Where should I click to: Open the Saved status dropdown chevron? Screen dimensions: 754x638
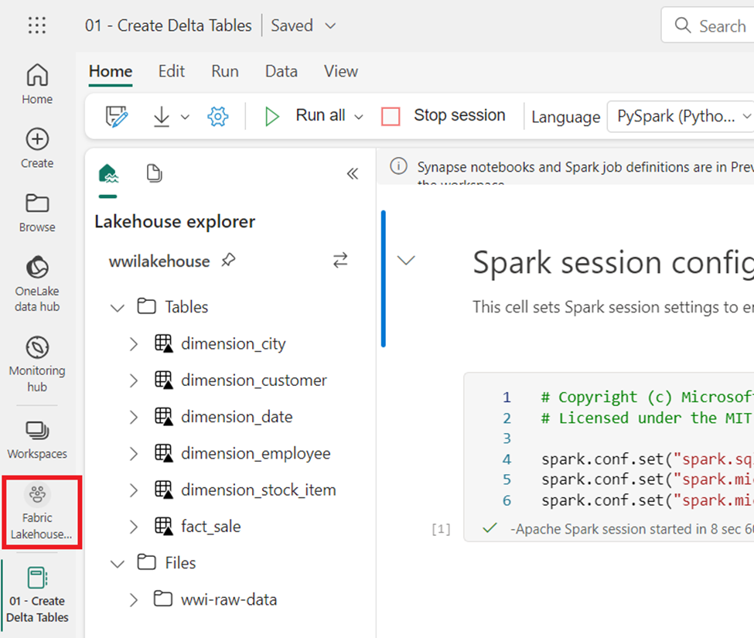tap(330, 26)
